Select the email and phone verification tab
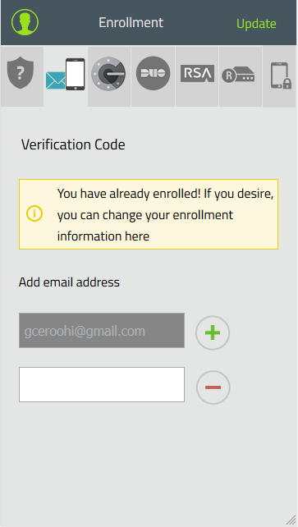This screenshot has height=527, width=298. 66,75
